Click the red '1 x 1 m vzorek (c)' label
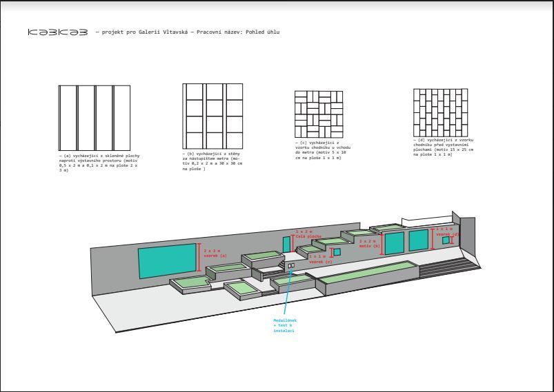This screenshot has height=392, width=554. [320, 259]
